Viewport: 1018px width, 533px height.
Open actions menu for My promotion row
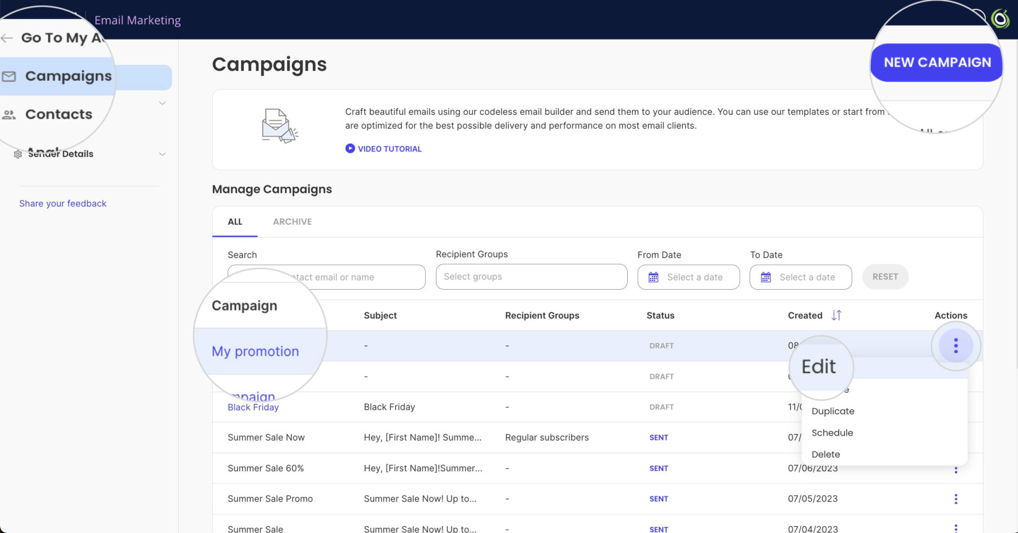pyautogui.click(x=956, y=346)
